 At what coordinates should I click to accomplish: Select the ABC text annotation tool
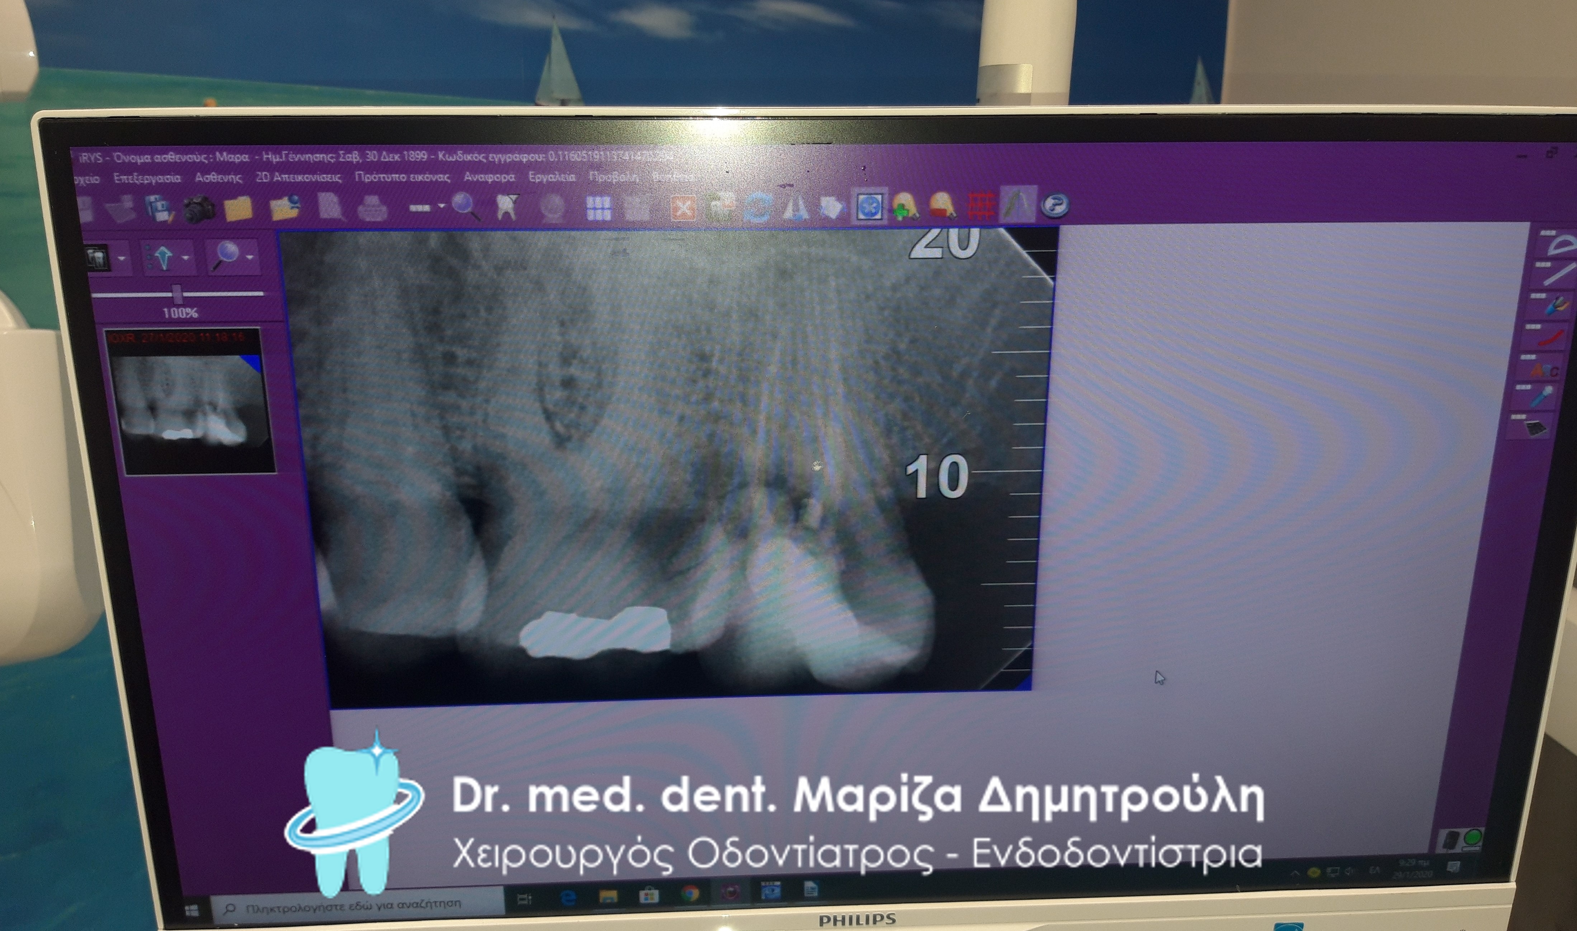point(1544,370)
